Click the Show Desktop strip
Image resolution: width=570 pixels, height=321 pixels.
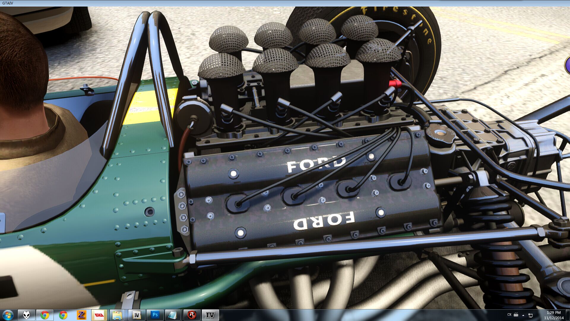point(568,315)
